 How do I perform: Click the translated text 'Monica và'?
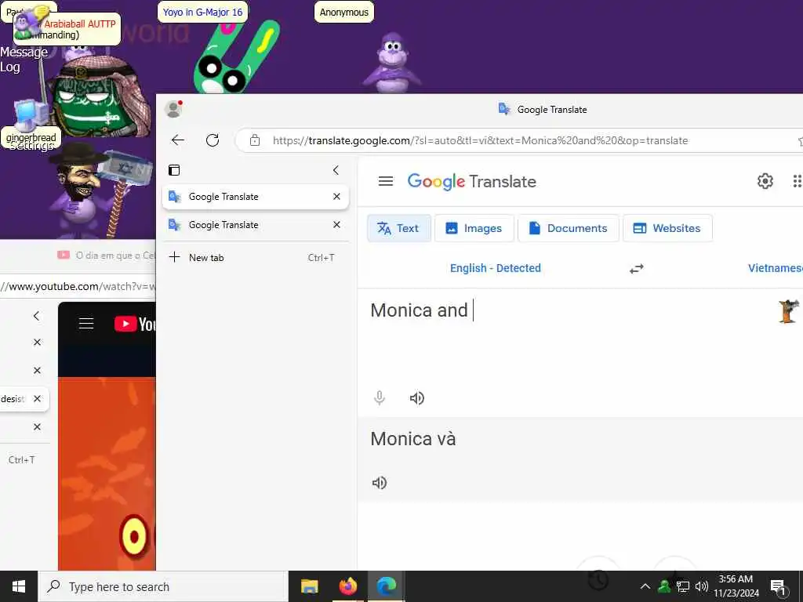413,439
